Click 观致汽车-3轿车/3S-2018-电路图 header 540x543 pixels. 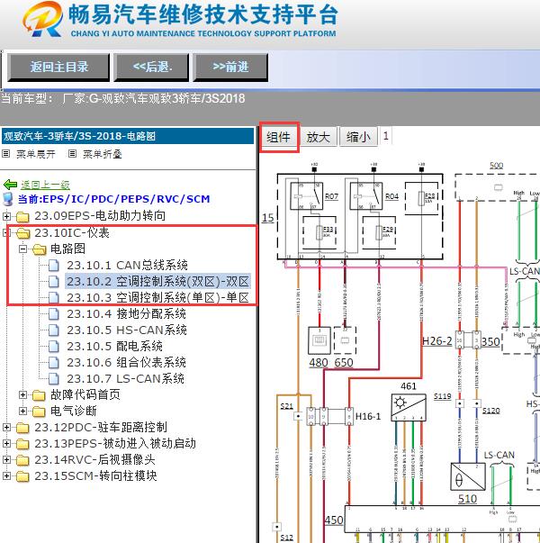[128, 136]
